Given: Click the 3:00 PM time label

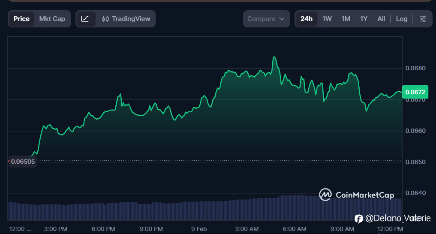Looking at the screenshot, I should pos(56,229).
